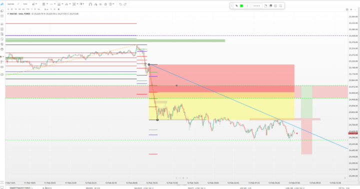360x189 pixels.
Task: Select the 5Y range tab
Action: (35, 9)
